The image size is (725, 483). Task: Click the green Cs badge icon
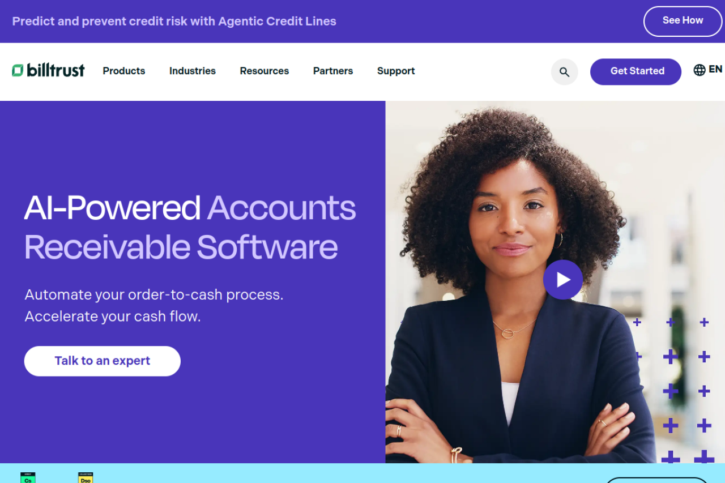28,477
